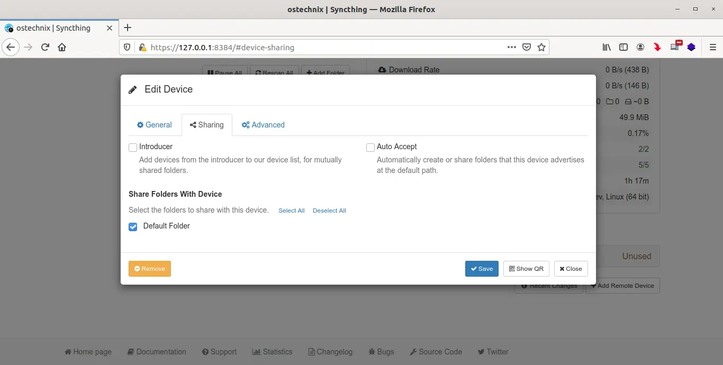Enable the Introducer checkbox

tap(133, 148)
